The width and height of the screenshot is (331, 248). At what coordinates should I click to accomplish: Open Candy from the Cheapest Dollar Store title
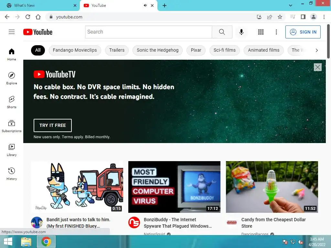pyautogui.click(x=273, y=223)
